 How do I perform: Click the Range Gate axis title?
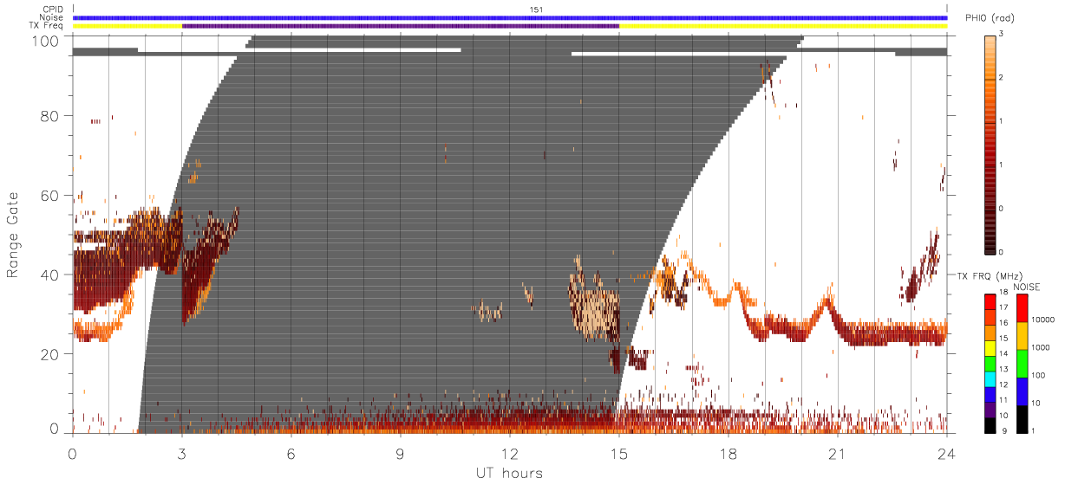[14, 236]
